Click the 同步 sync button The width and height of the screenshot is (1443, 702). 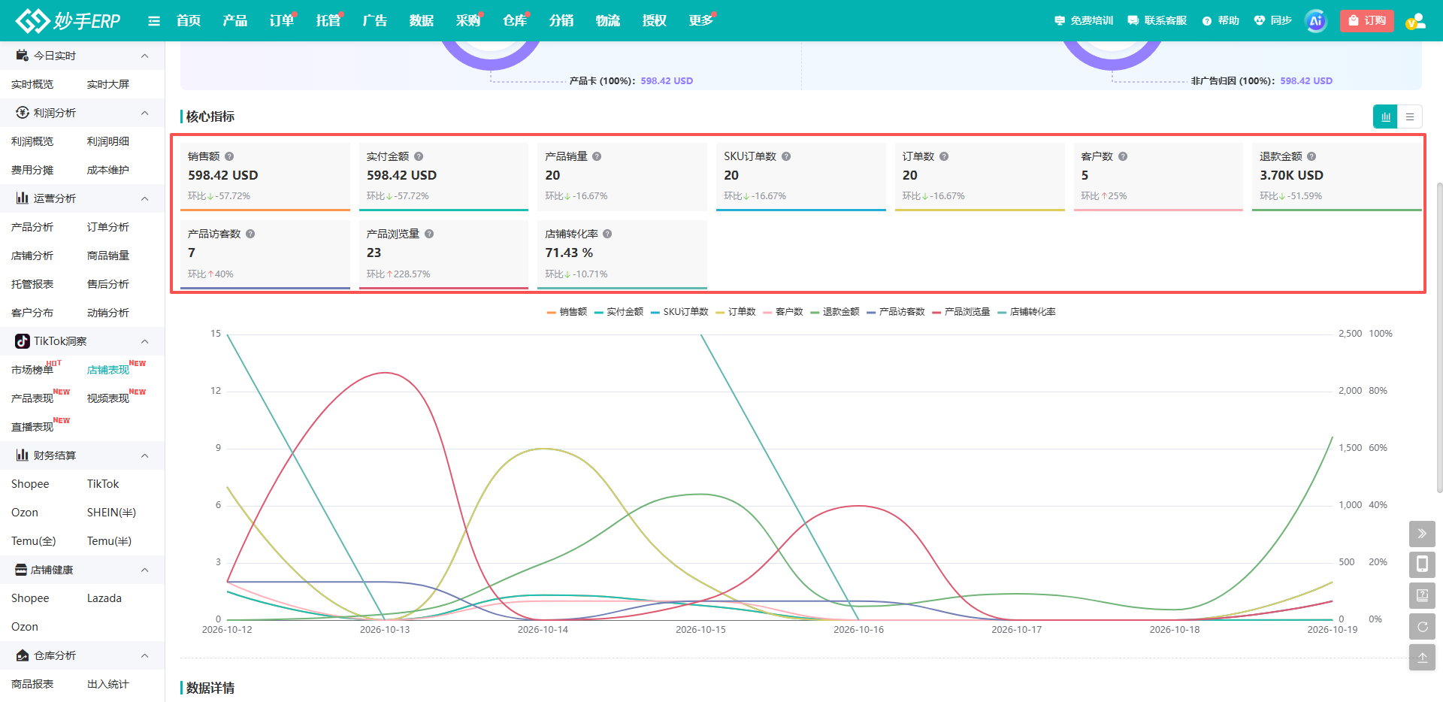(x=1273, y=20)
